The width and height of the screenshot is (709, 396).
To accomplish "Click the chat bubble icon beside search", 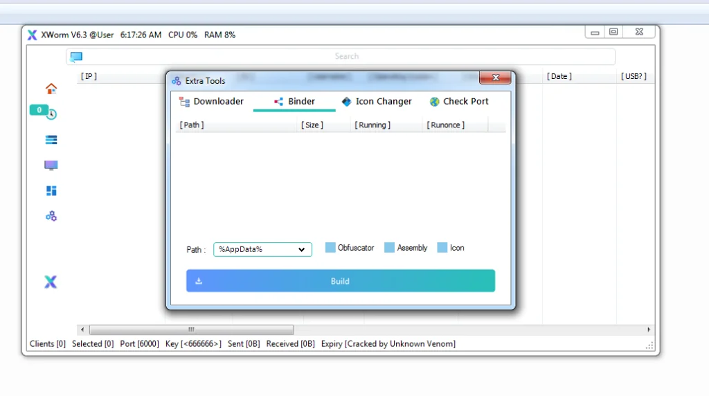I will pyautogui.click(x=76, y=57).
